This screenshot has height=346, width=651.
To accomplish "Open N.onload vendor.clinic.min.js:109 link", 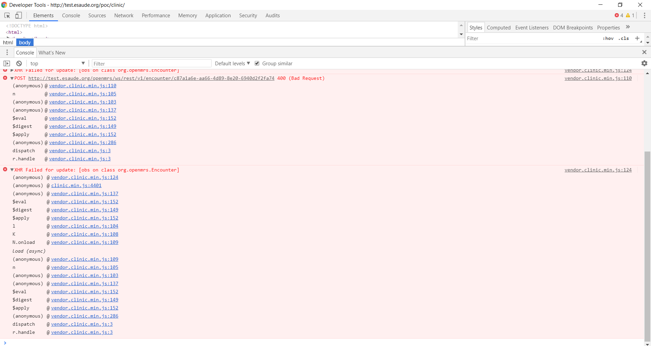I will pyautogui.click(x=85, y=243).
